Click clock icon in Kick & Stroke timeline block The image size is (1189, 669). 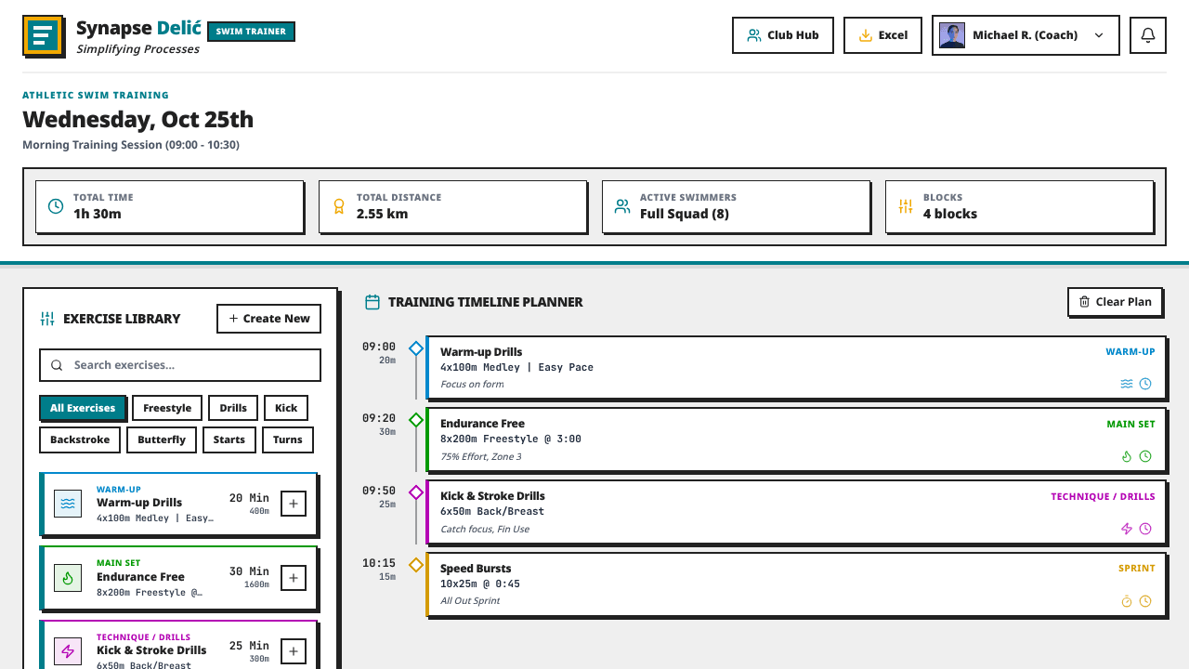[1145, 529]
